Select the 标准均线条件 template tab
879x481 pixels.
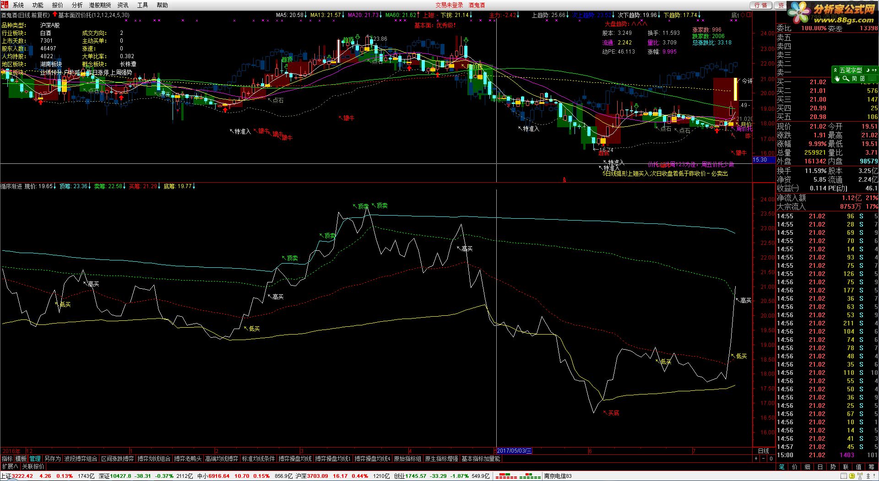point(258,459)
